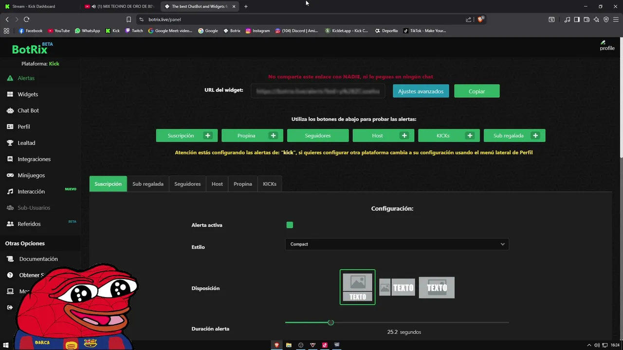Open the Brave playlist music icon
This screenshot has height=350, width=623.
567,19
